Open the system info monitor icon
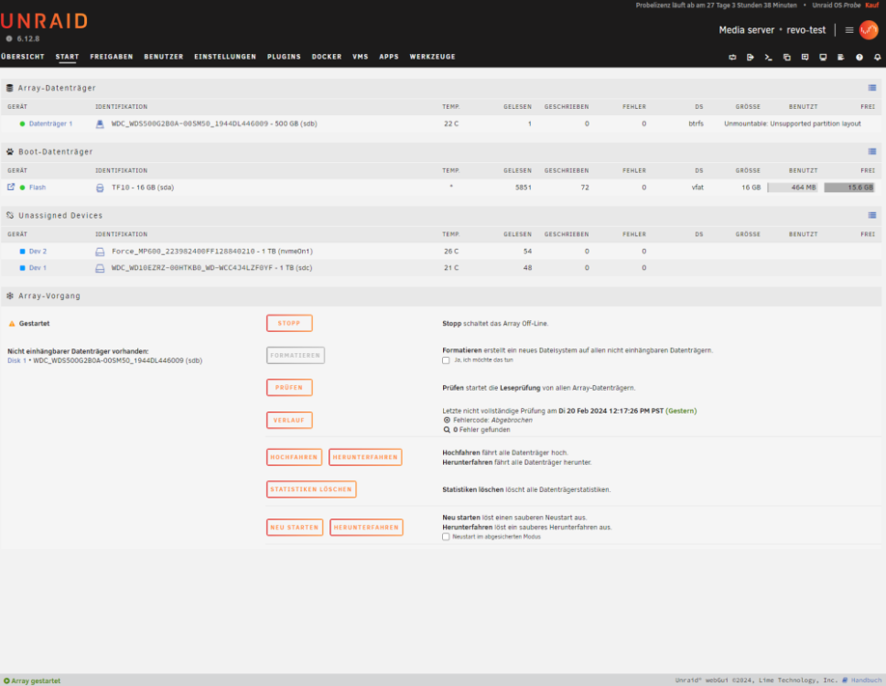The width and height of the screenshot is (886, 686). pos(823,57)
